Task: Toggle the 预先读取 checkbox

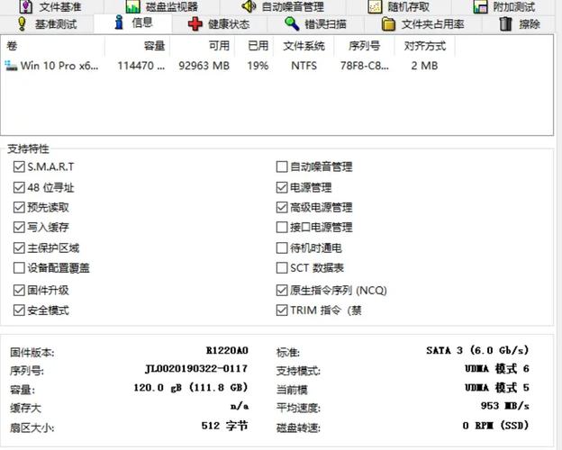Action: tap(19, 207)
